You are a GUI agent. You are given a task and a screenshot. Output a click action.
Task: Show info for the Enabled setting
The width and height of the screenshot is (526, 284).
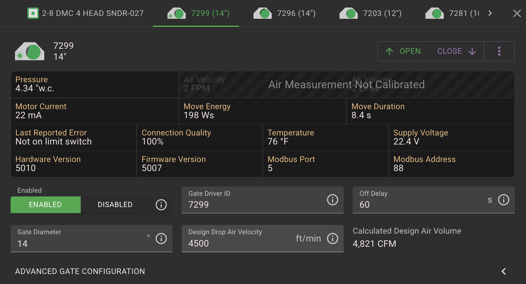[161, 205]
